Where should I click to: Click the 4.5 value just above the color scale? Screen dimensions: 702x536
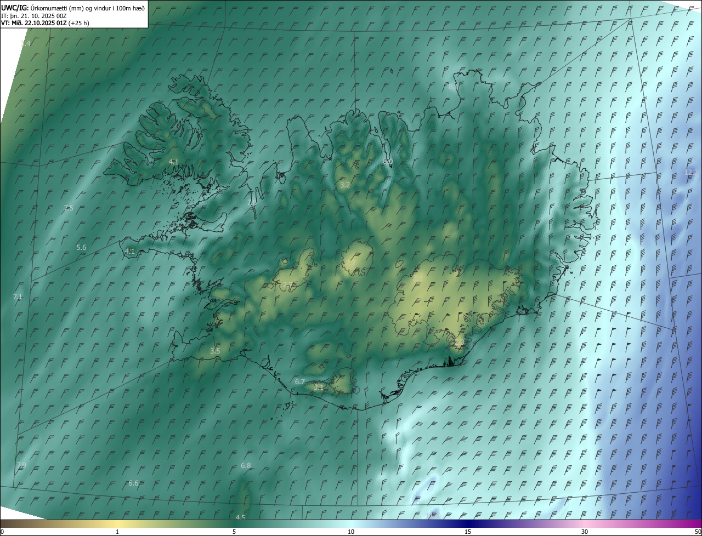coord(241,517)
